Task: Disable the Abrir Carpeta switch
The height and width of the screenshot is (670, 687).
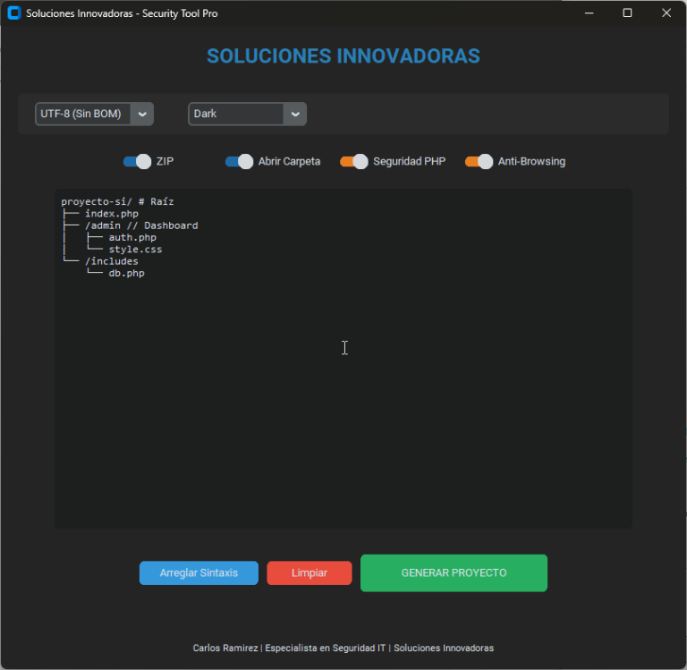Action: tap(239, 162)
